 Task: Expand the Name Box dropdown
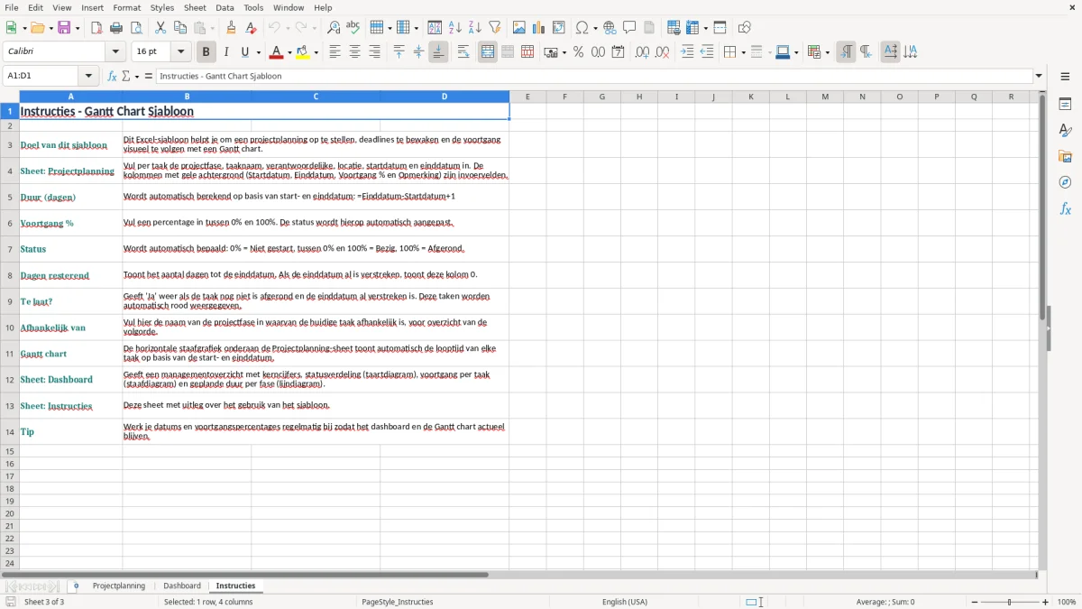89,76
